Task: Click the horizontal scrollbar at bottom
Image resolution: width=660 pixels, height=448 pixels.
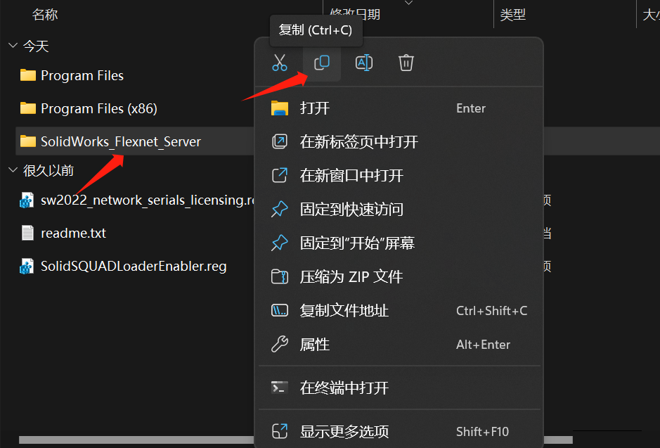Action: [136, 440]
